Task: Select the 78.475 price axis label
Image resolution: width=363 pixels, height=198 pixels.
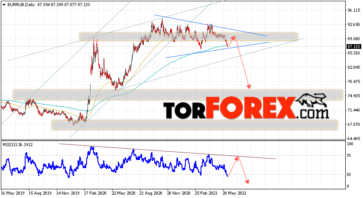Action: [353, 82]
